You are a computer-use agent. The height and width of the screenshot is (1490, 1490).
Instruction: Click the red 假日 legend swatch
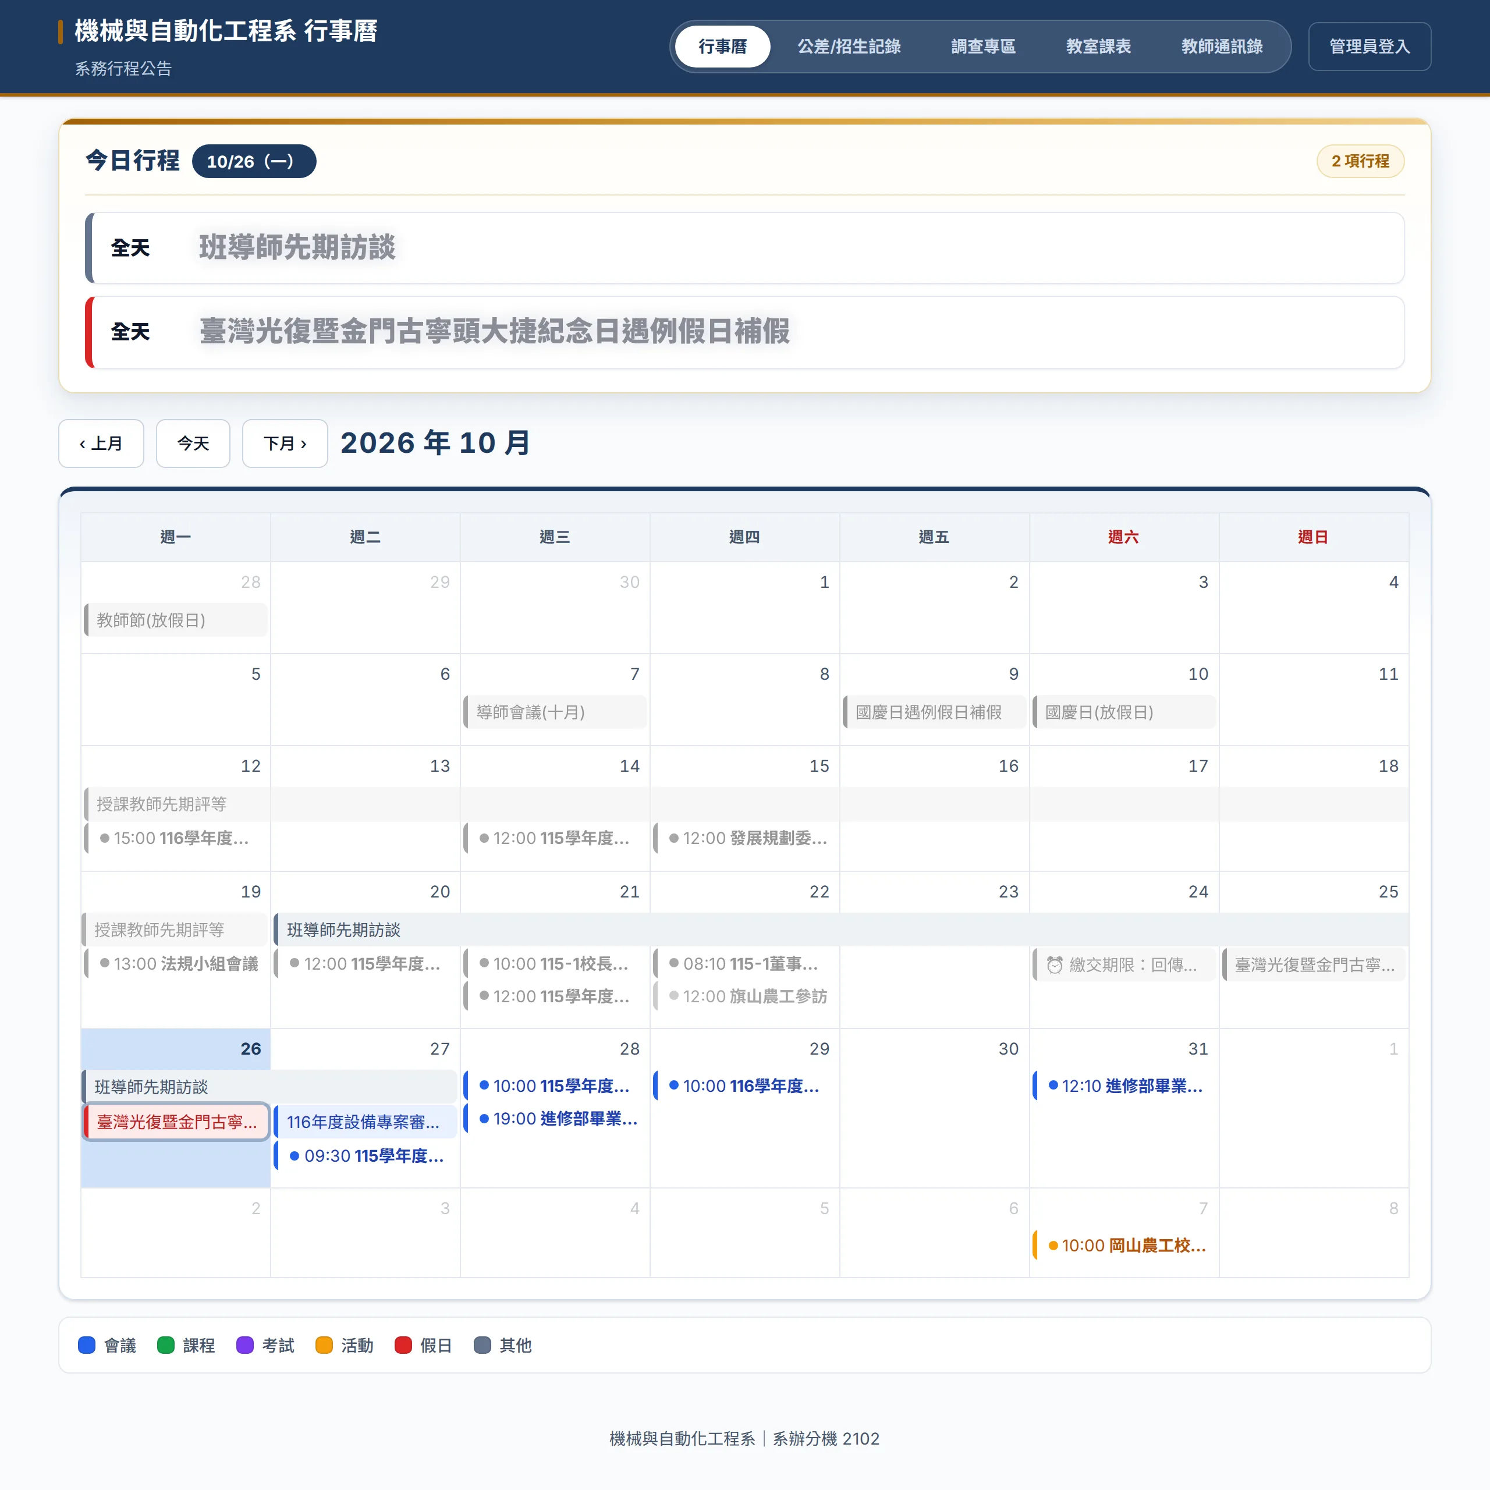[403, 1345]
